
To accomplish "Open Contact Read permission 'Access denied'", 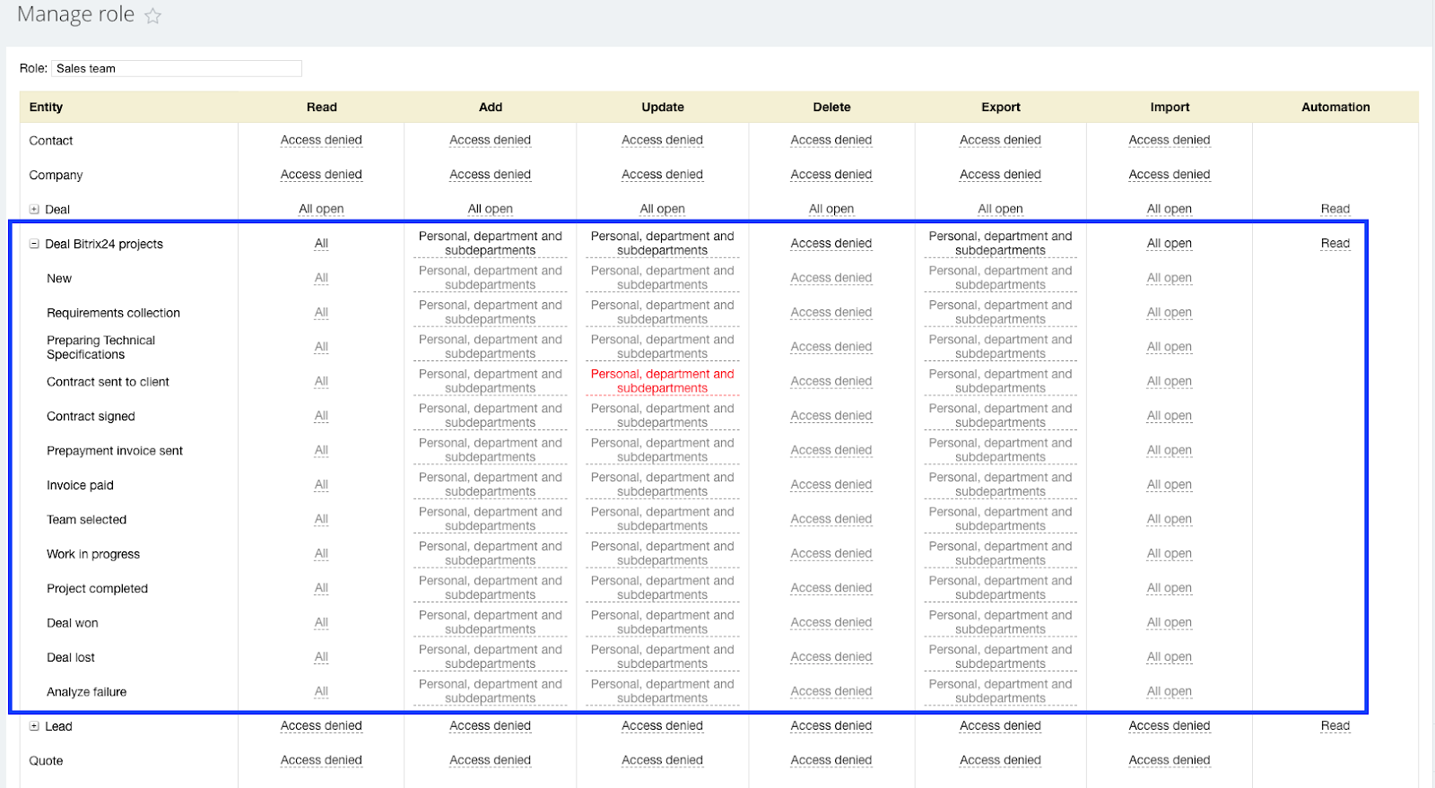I will point(321,140).
